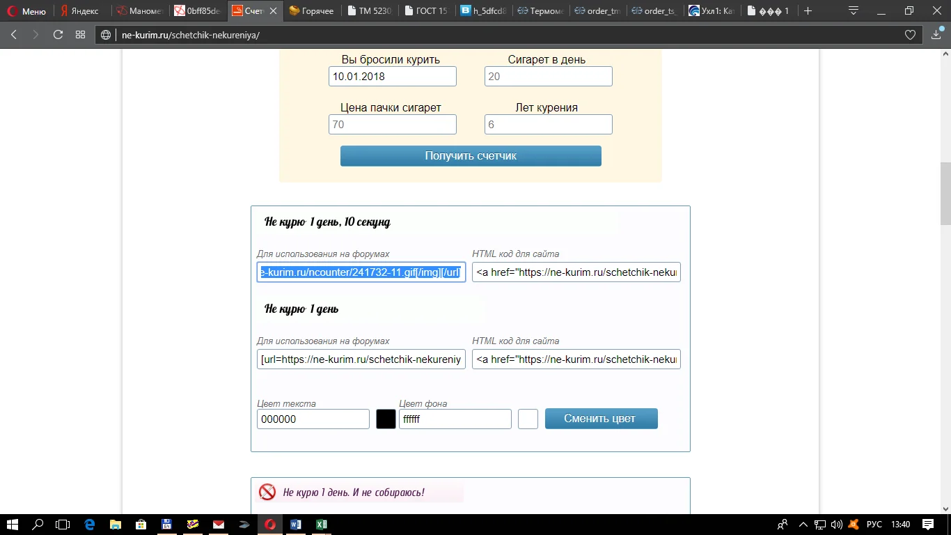951x535 pixels.
Task: Go back to previous page
Action: tap(13, 35)
